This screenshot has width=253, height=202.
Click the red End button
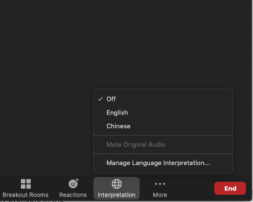click(230, 188)
